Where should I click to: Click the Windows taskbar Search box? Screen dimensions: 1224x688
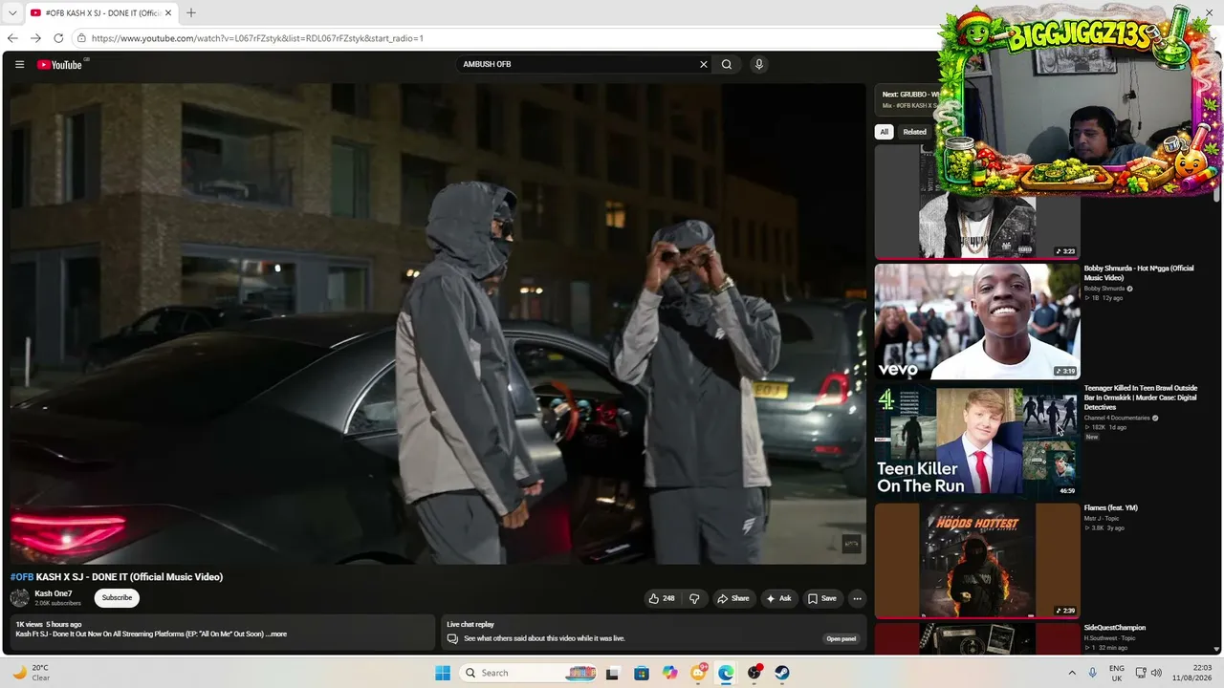[x=530, y=673]
